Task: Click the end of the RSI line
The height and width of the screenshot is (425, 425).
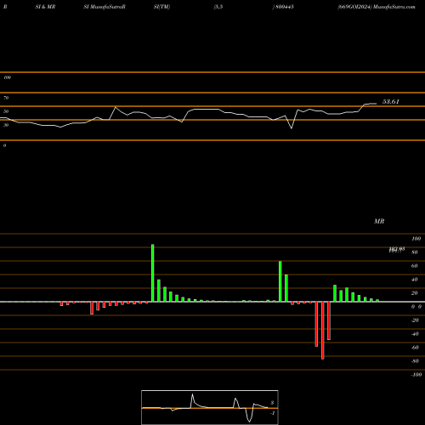Action: pyautogui.click(x=377, y=104)
